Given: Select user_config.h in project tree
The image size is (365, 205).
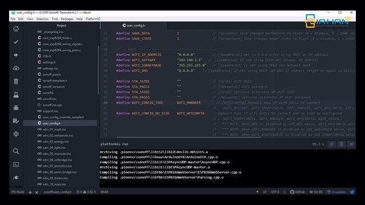Looking at the screenshot, I should (60, 123).
